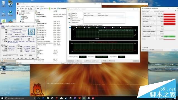The height and width of the screenshot is (100, 178).
Task: Click the AIDA64 '64' taskbar icon
Action: click(93, 98)
